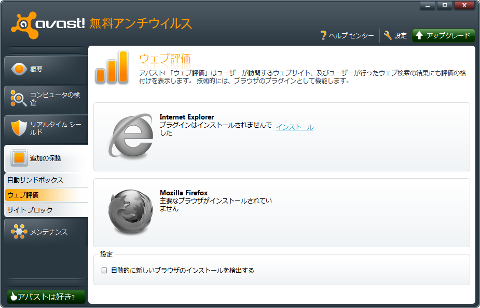
Task: Select the コンピュータの検査 magnifier icon
Action: tap(18, 98)
